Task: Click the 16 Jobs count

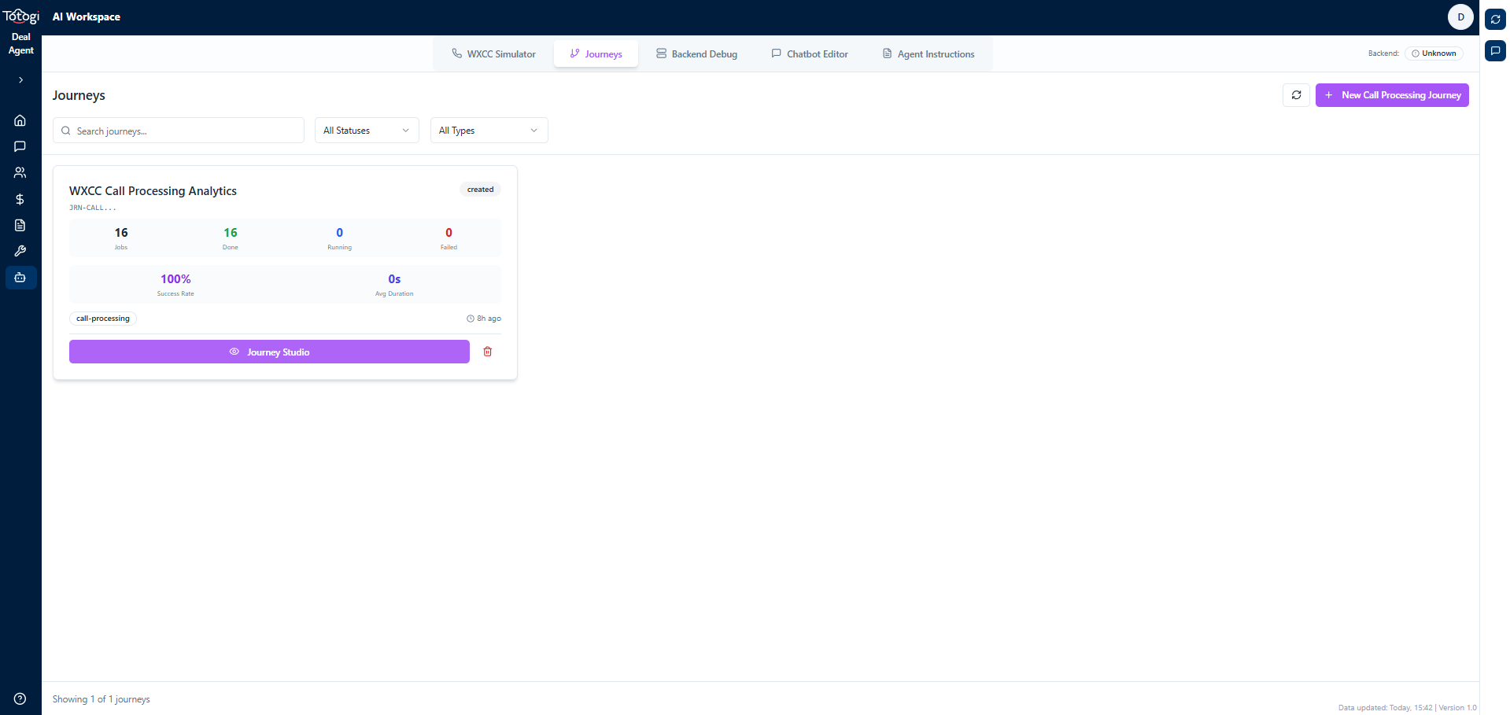Action: pyautogui.click(x=121, y=238)
